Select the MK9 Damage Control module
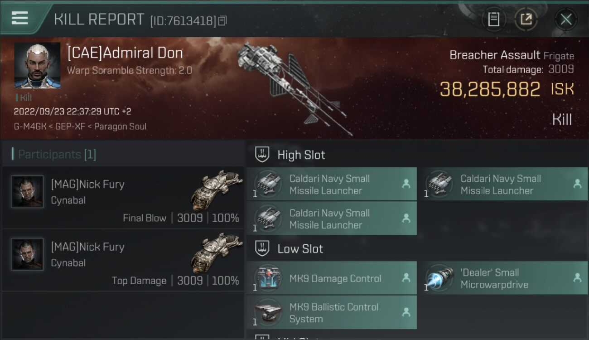The height and width of the screenshot is (340, 589). pos(332,278)
